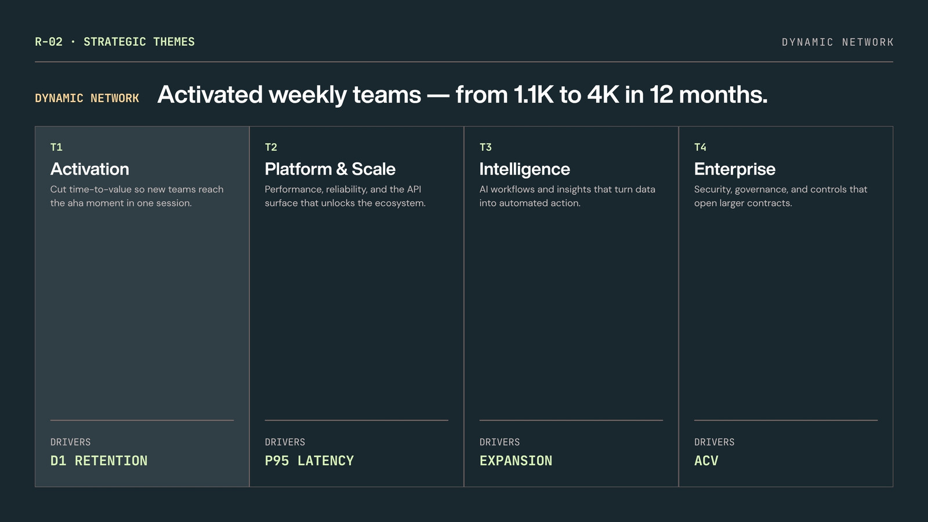Image resolution: width=928 pixels, height=522 pixels.
Task: Click the headline 'Activated weekly teams' text
Action: [x=462, y=95]
